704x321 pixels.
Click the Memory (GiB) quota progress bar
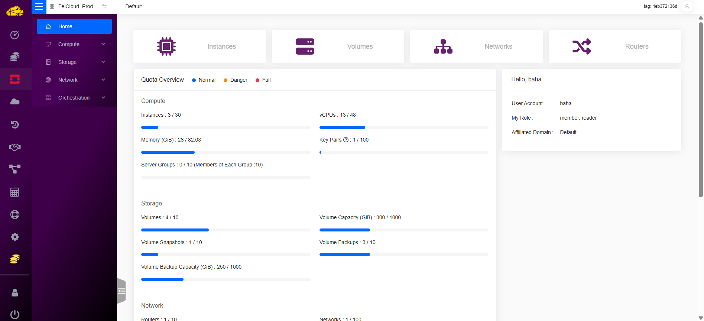226,152
